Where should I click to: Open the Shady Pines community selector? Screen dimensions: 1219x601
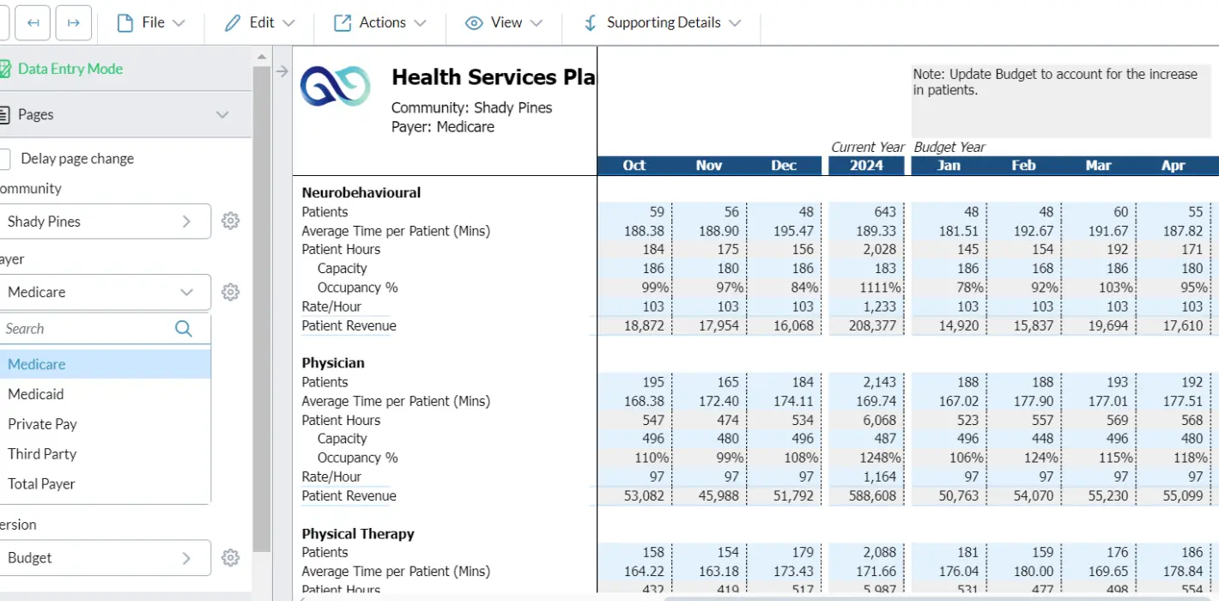pos(105,222)
